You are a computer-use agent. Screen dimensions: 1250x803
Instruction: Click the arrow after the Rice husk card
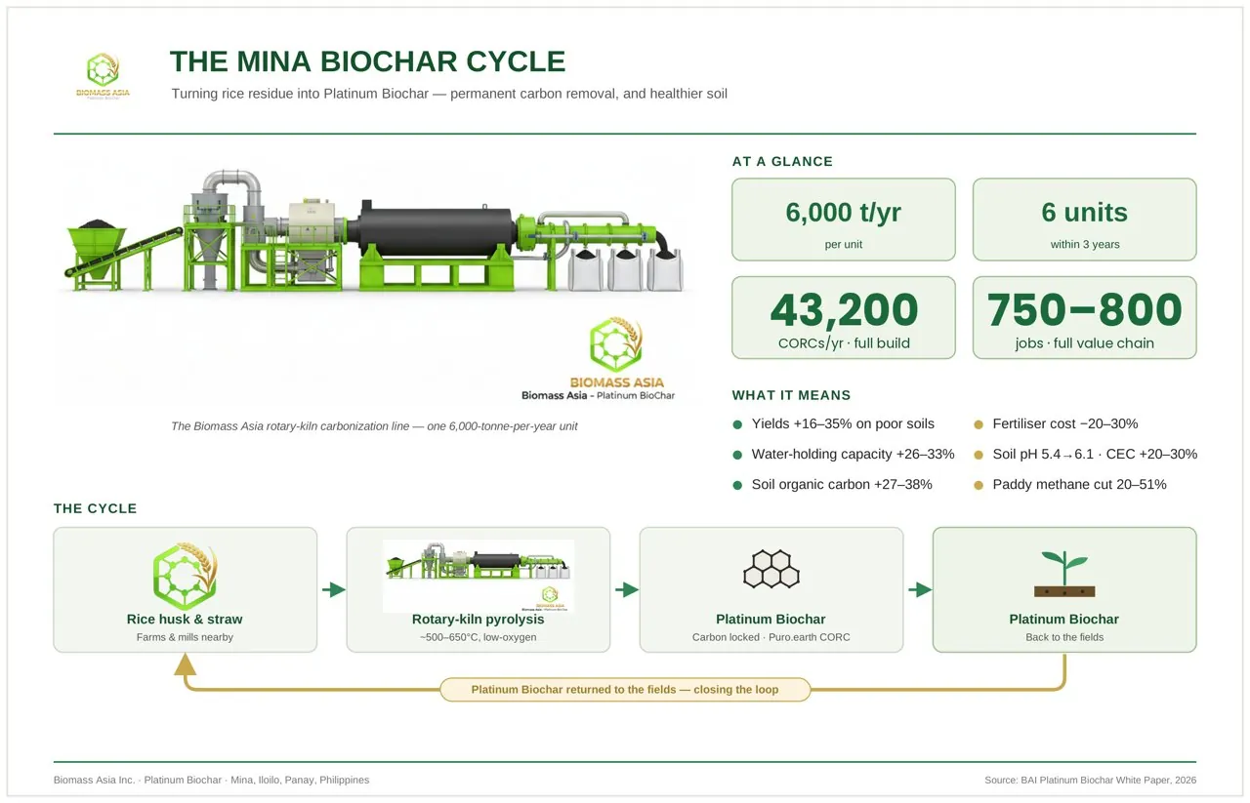[x=333, y=589]
